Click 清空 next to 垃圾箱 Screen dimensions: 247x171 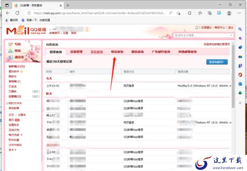tap(36, 96)
